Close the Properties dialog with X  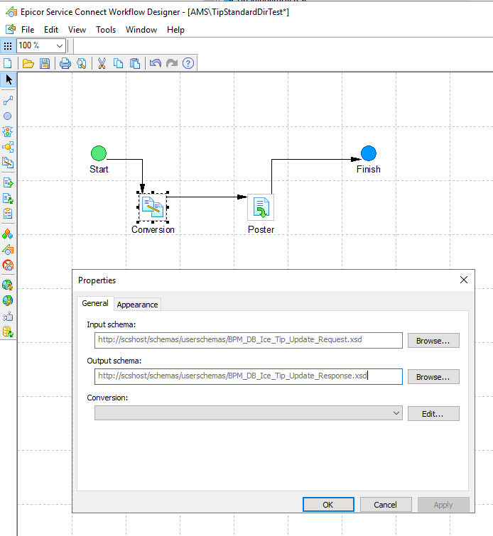[x=464, y=280]
